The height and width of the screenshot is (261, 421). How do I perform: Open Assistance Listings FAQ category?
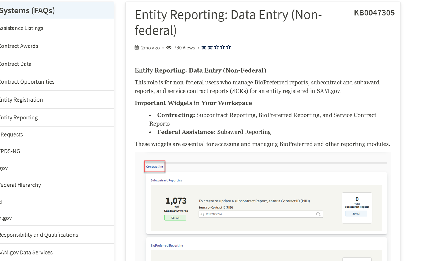22,28
